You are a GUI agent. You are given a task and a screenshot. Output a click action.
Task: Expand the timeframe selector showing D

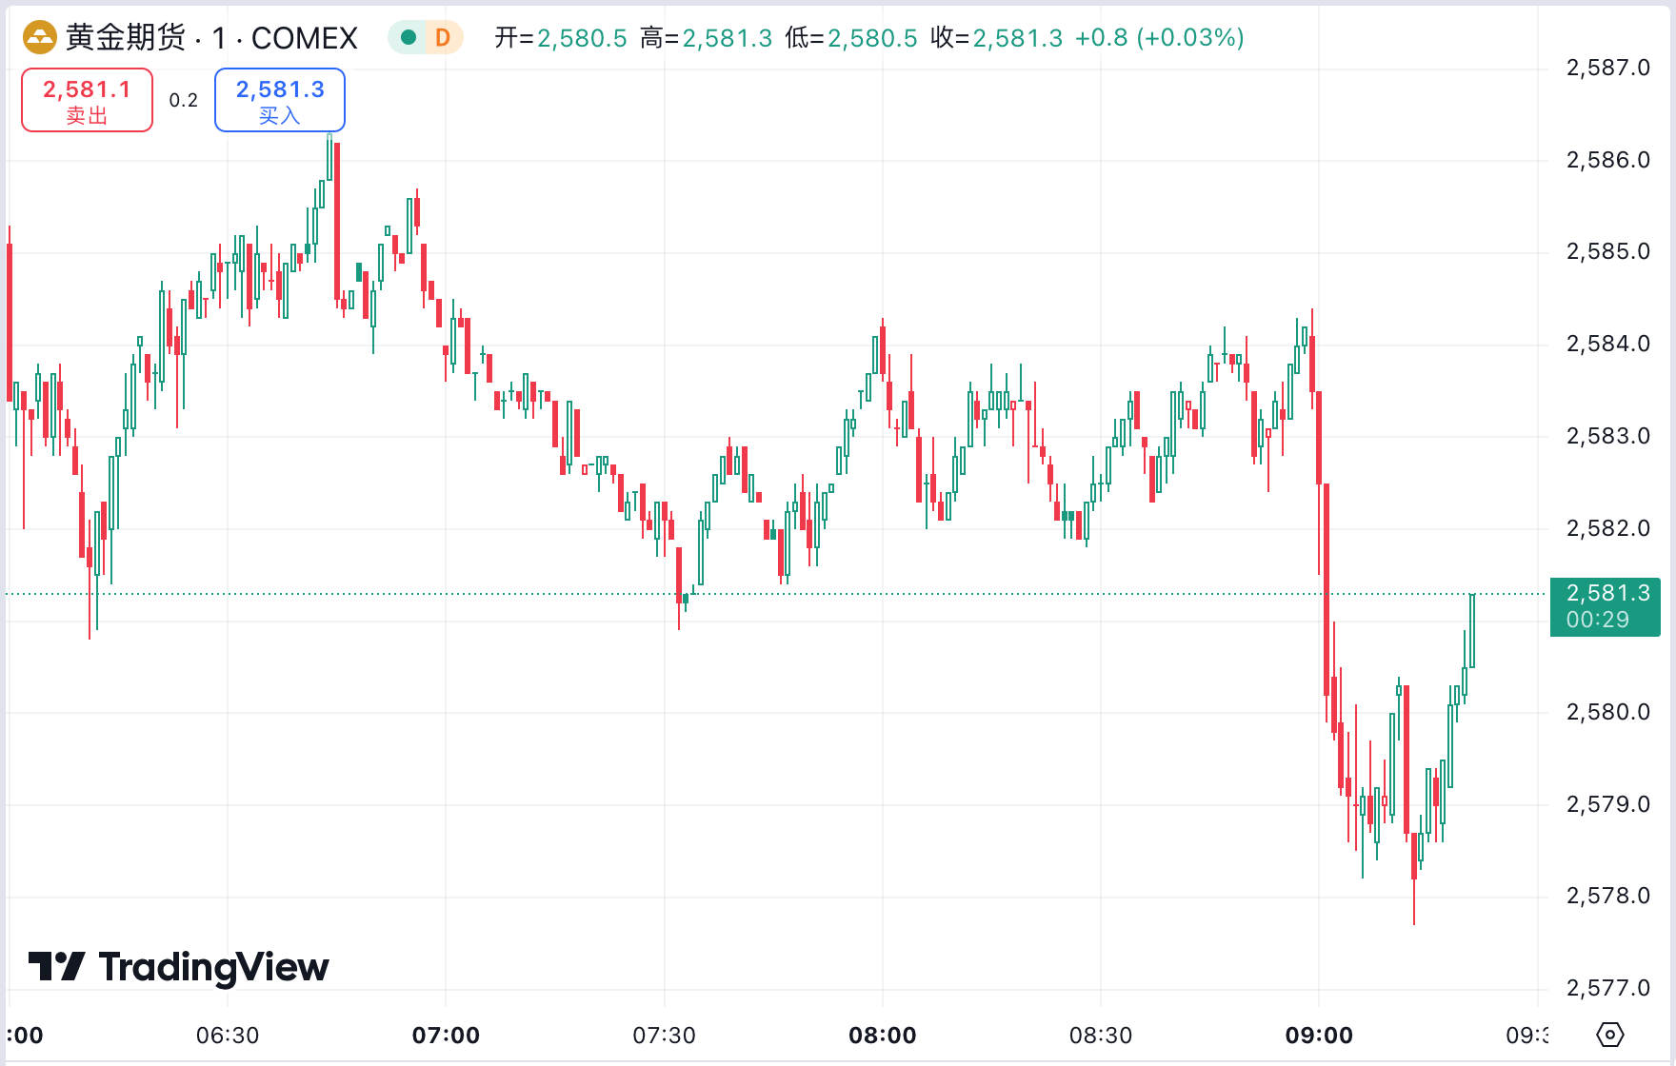(x=441, y=37)
